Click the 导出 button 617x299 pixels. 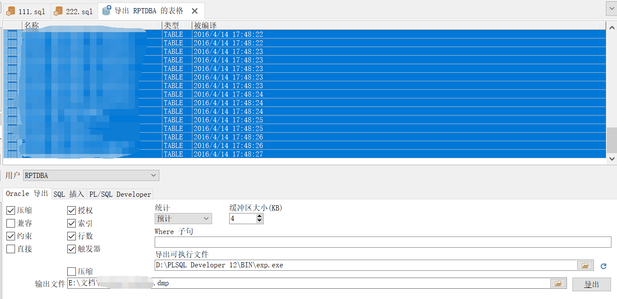coord(592,284)
